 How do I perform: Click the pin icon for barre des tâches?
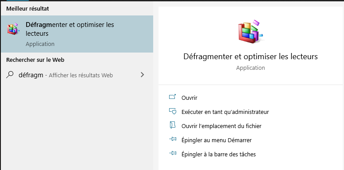173,153
